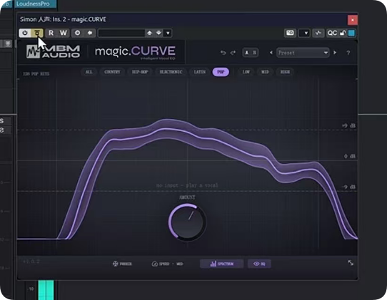Viewport: 387px width, 300px height.
Task: Click the resize arrows icon in plugin corner
Action: tap(351, 262)
